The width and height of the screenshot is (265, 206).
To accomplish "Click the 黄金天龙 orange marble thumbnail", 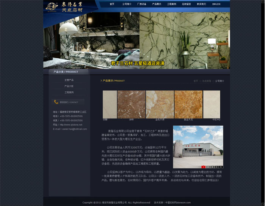I will pos(188,105).
